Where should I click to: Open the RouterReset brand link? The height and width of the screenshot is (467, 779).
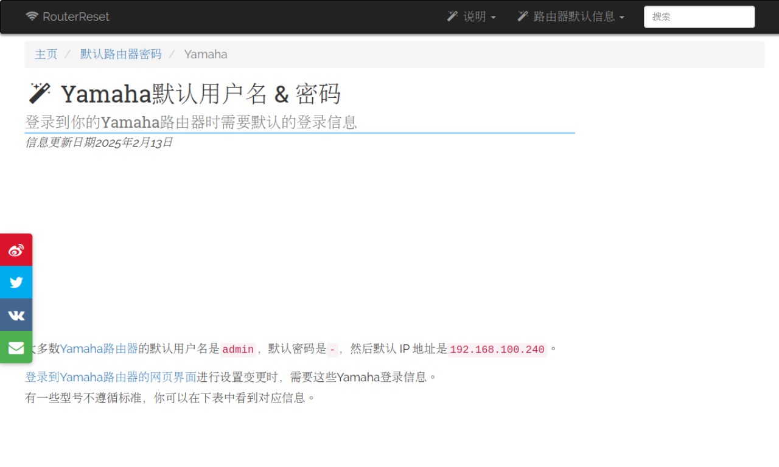pos(68,16)
